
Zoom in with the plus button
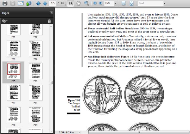click(100, 3)
